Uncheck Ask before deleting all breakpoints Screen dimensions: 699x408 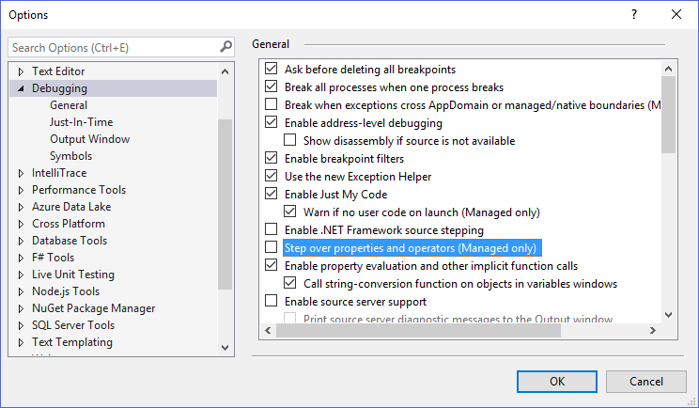coord(272,70)
